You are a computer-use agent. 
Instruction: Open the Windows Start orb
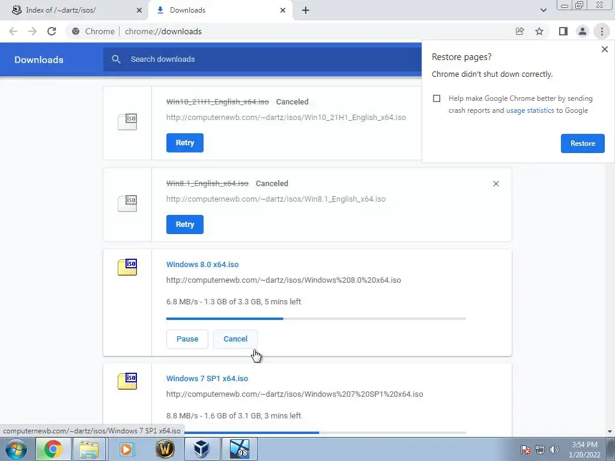click(x=16, y=449)
